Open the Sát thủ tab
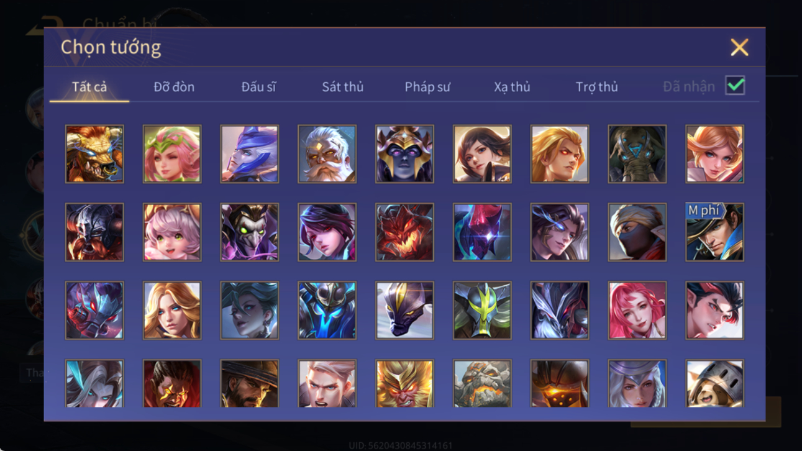The width and height of the screenshot is (802, 451). point(342,87)
